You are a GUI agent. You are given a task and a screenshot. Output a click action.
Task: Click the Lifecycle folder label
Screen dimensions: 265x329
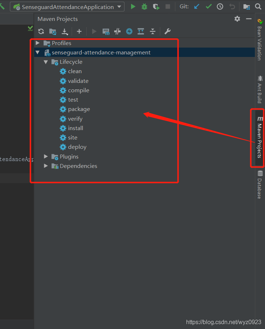(71, 62)
